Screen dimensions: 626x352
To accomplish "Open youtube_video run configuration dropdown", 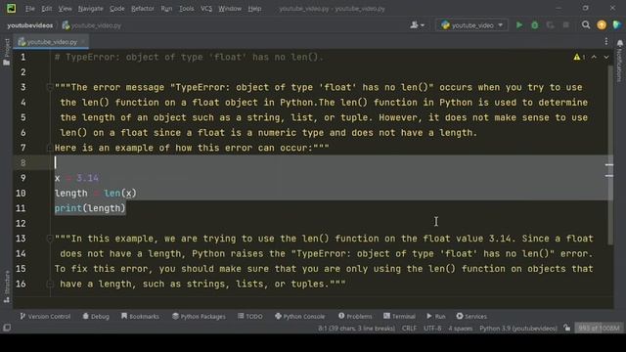I will 471,25.
